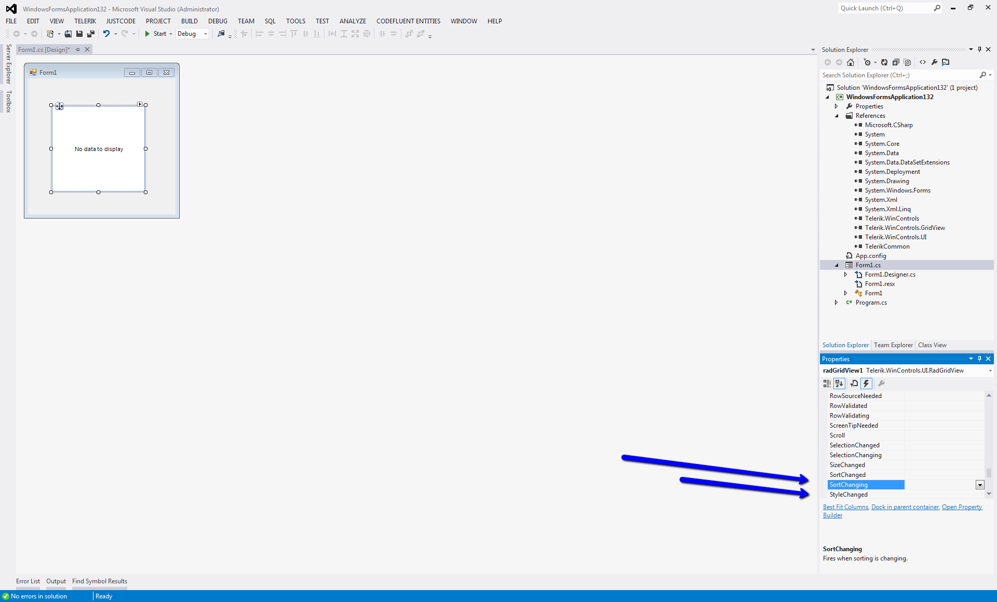Refresh the Solution Explorer
997x602 pixels.
click(884, 62)
